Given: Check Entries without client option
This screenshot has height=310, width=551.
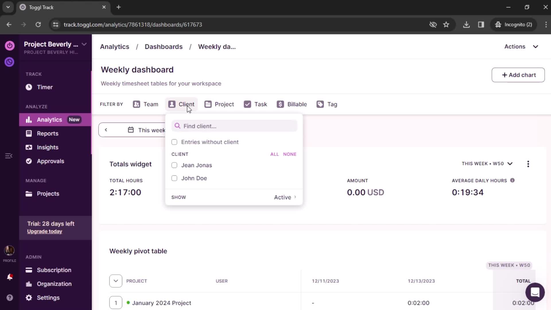Looking at the screenshot, I should pyautogui.click(x=174, y=142).
